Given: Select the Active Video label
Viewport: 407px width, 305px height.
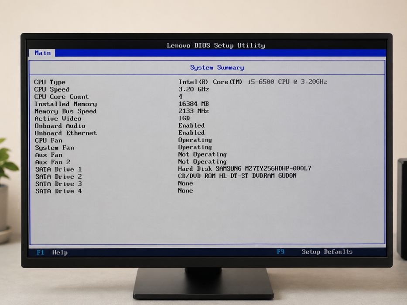Looking at the screenshot, I should [58, 119].
